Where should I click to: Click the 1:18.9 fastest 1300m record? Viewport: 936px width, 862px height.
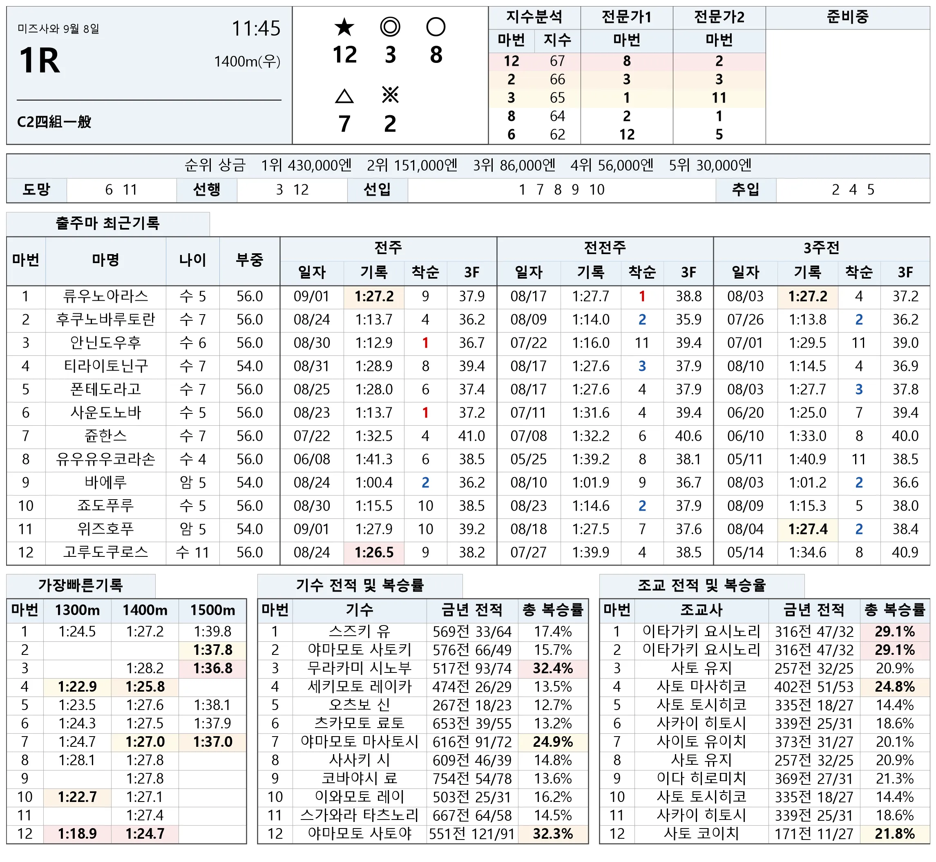[x=77, y=834]
